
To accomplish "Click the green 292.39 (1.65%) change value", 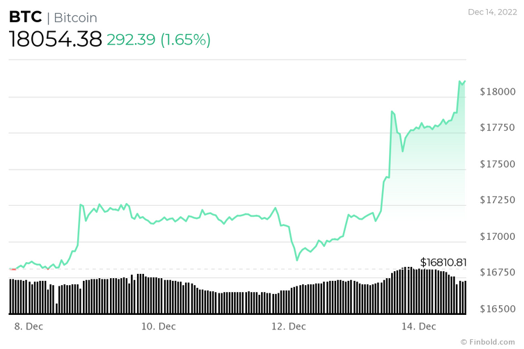I will coord(159,40).
